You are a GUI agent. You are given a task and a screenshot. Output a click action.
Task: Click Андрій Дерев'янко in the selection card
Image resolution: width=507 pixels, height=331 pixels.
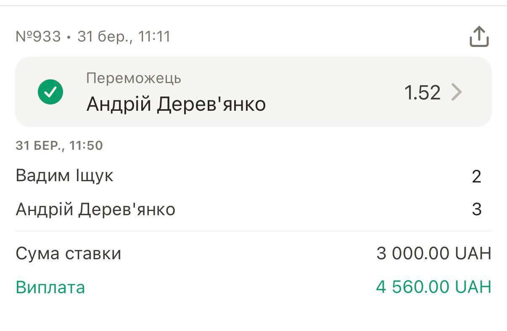click(176, 104)
